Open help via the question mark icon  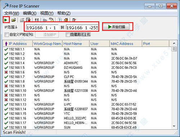(x=60, y=20)
